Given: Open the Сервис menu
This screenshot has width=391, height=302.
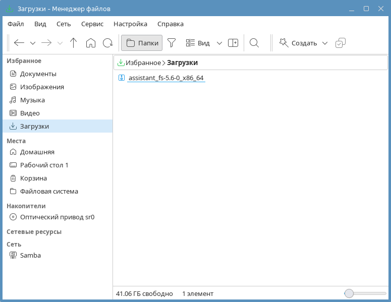Looking at the screenshot, I should [x=92, y=24].
